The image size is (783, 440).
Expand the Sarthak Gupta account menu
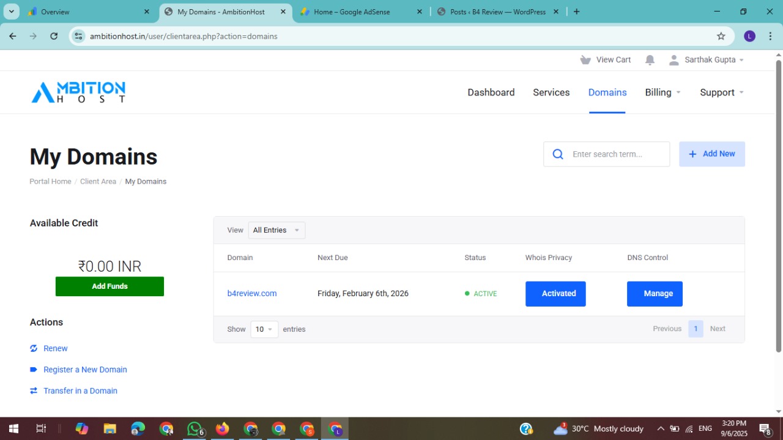coord(714,60)
